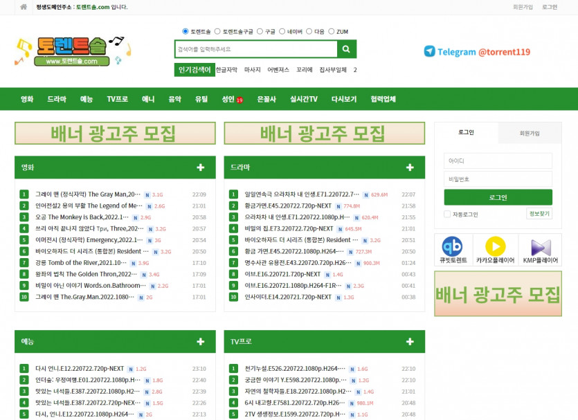Expand the 드라마 section with its plus button

(410, 167)
